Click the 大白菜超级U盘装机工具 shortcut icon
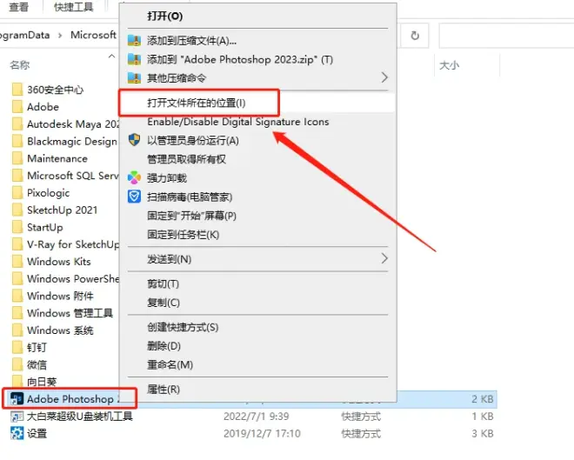This screenshot has height=460, width=574. pyautogui.click(x=17, y=417)
